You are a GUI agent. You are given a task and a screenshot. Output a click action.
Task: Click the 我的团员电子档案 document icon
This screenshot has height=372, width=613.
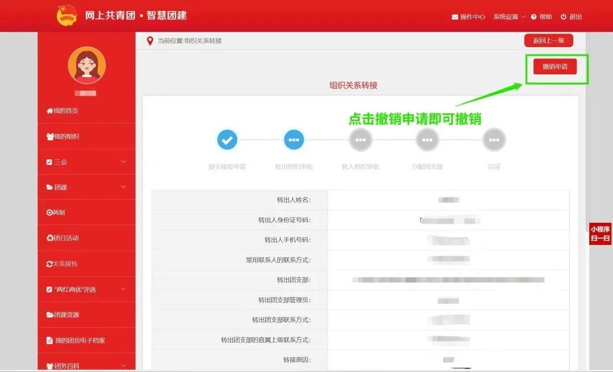pos(49,340)
